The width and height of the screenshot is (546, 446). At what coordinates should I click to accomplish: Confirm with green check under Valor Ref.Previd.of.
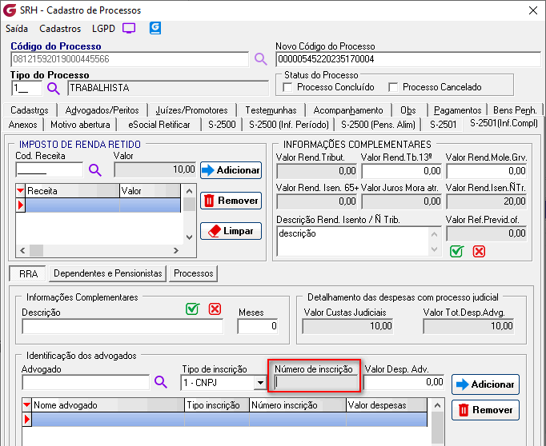(456, 251)
